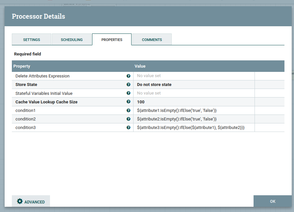Show help tooltip icon for condition3
This screenshot has width=294, height=212.
[x=128, y=127]
